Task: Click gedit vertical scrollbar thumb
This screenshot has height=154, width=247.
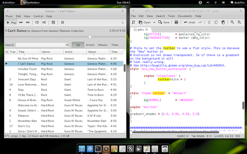Action: [243, 105]
